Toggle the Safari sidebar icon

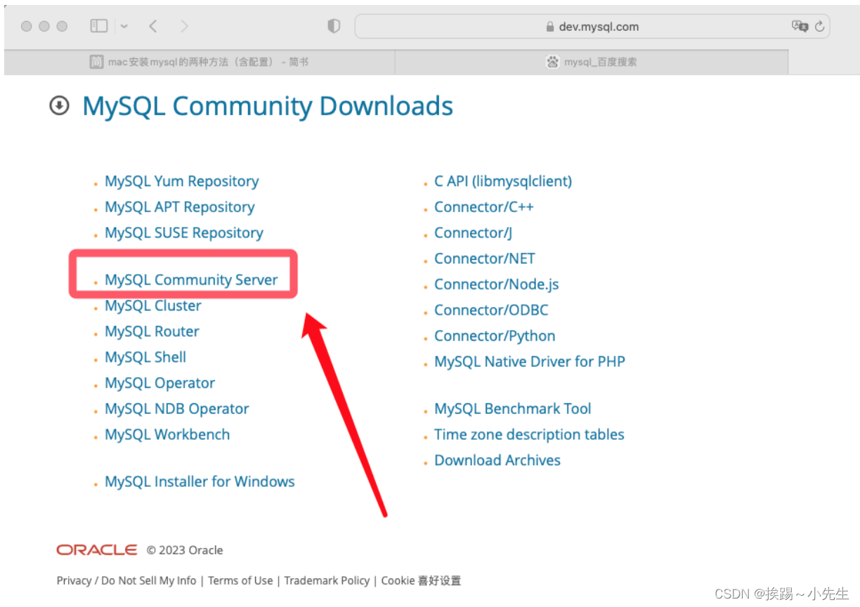98,26
